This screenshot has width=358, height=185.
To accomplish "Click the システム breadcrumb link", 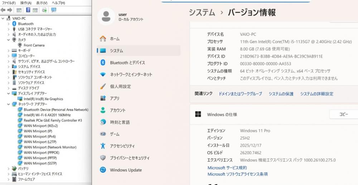I will pos(202,12).
